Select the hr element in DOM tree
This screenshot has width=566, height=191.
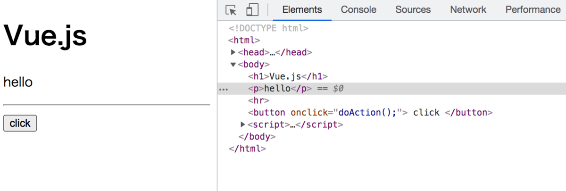click(x=258, y=100)
